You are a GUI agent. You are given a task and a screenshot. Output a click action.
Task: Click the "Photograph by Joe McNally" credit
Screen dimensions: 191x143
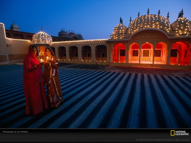pyautogui.click(x=15, y=132)
